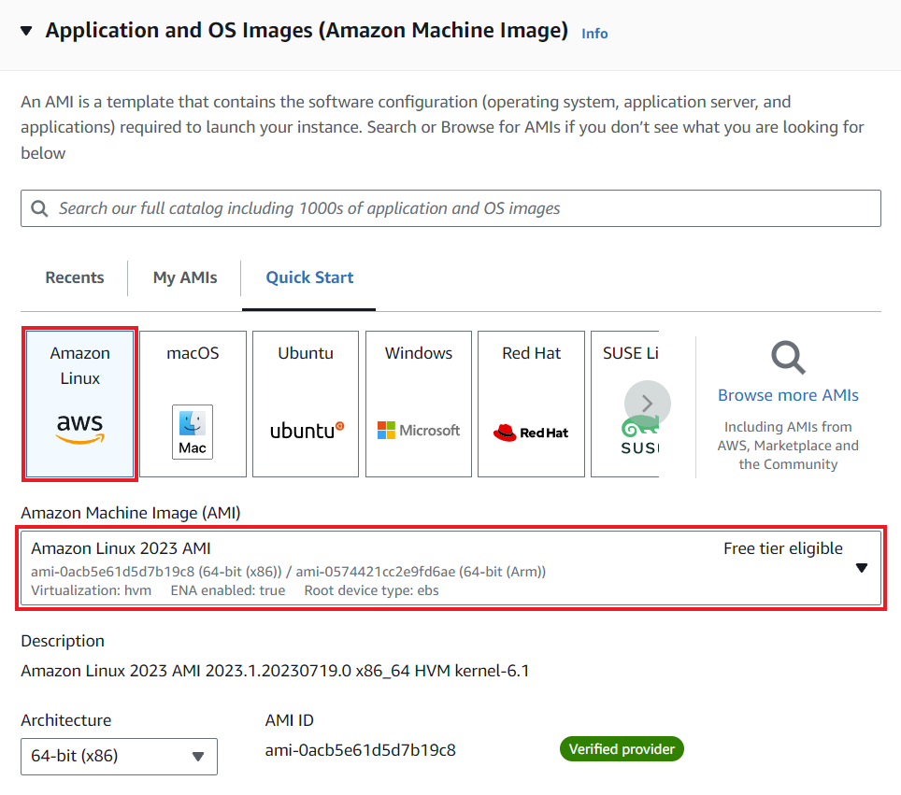Viewport: 901px width, 795px height.
Task: Select the macOS image tile
Action: (x=192, y=403)
